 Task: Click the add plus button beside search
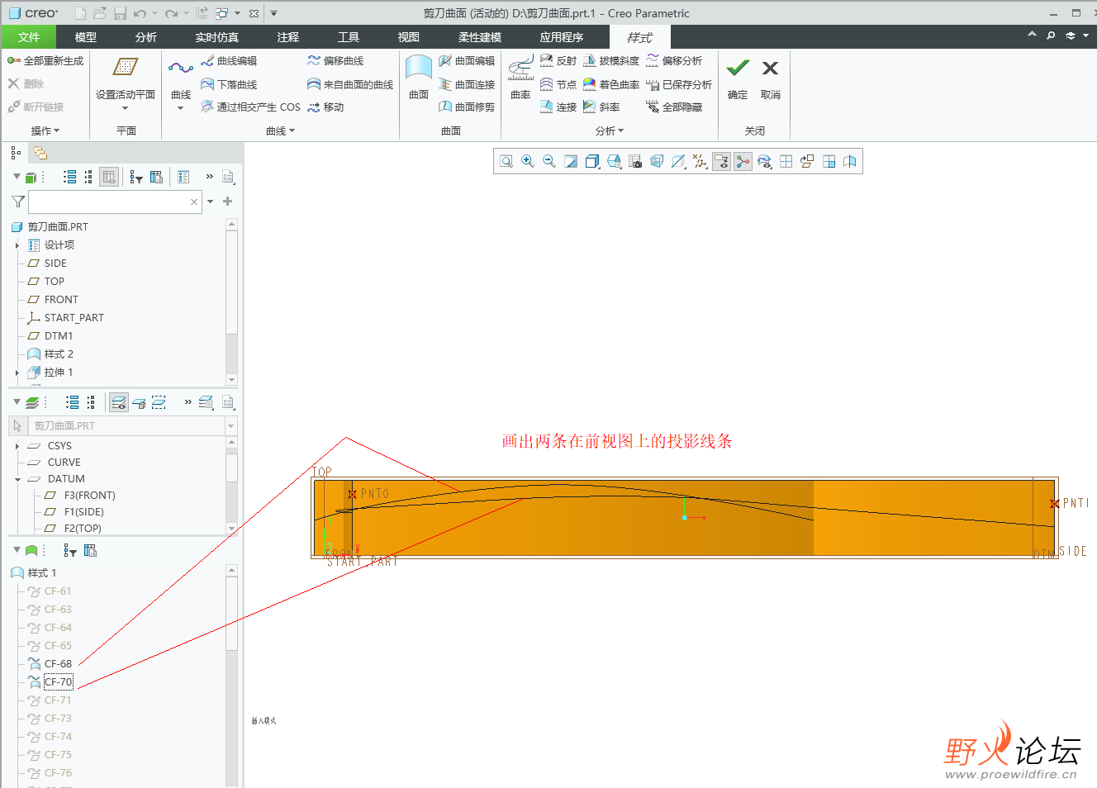pyautogui.click(x=227, y=202)
